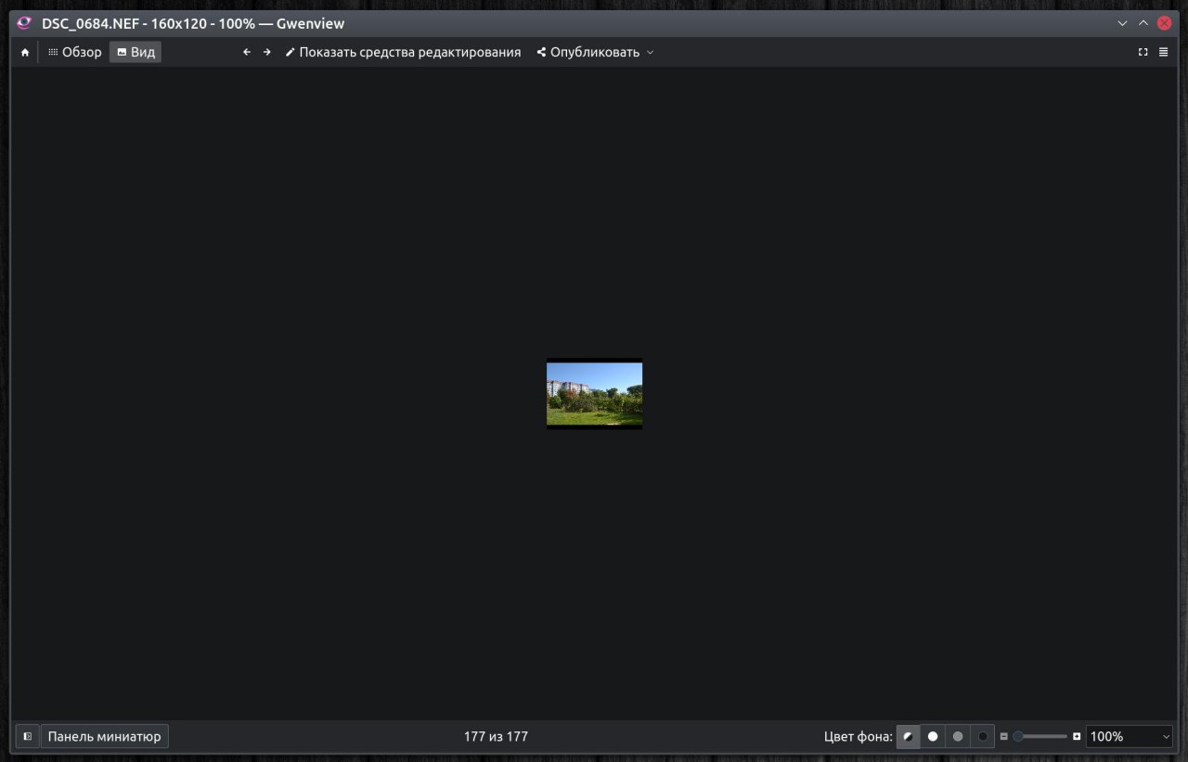Switch to Обзор browse mode
Image resolution: width=1188 pixels, height=762 pixels.
pyautogui.click(x=75, y=53)
